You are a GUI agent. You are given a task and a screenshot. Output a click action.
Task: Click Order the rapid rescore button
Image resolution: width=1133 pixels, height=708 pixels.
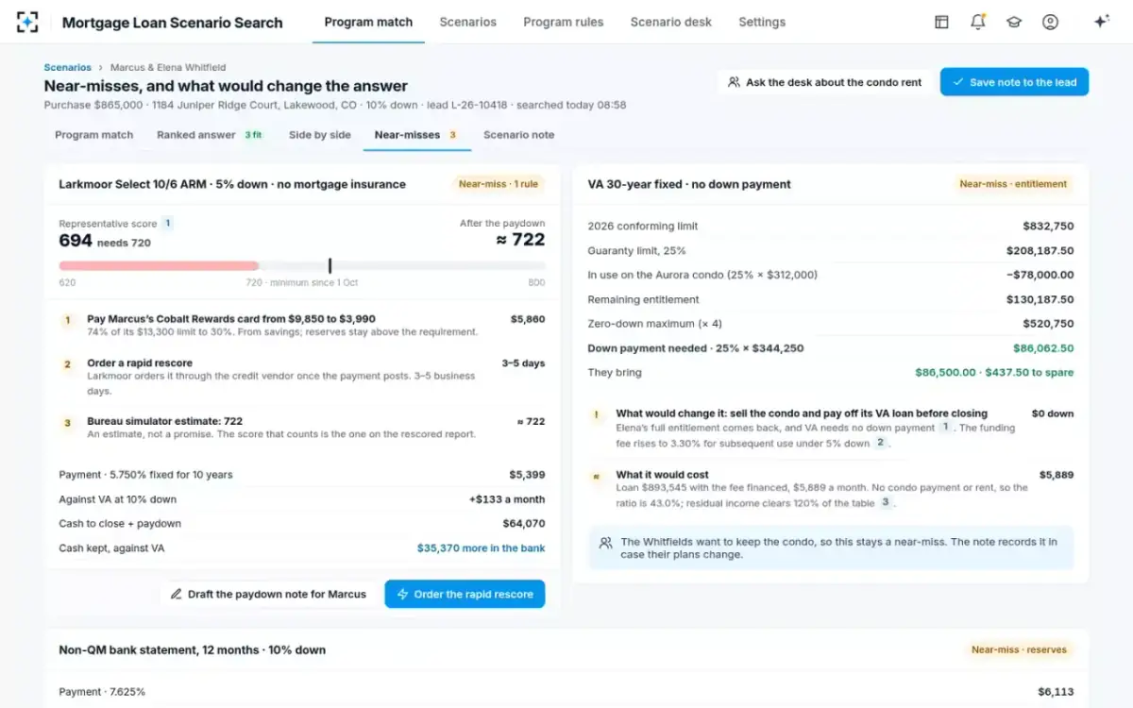(x=465, y=595)
